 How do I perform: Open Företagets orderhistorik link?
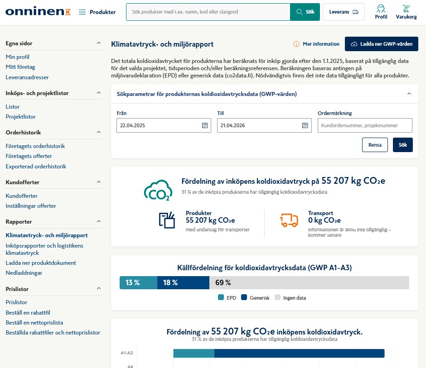pyautogui.click(x=35, y=146)
